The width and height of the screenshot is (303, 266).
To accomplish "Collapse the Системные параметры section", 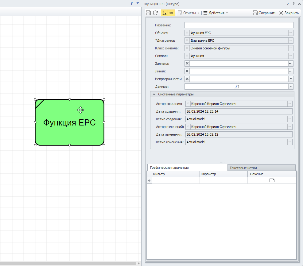I will [x=154, y=94].
